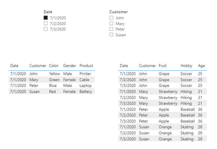Select the Blue color cell
The height and width of the screenshot is (149, 217).
pyautogui.click(x=53, y=85)
